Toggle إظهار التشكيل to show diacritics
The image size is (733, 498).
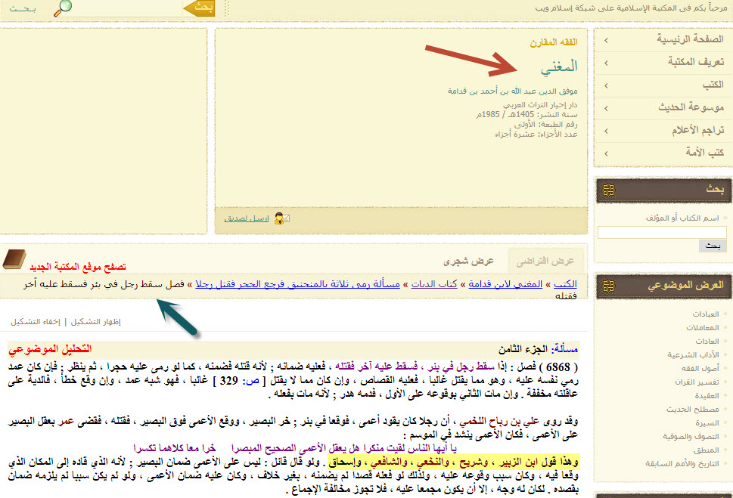tap(99, 321)
